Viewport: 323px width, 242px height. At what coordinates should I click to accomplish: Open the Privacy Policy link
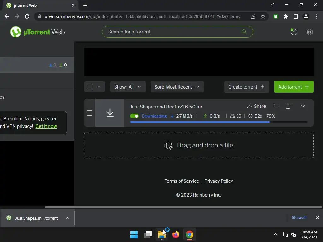[219, 181]
